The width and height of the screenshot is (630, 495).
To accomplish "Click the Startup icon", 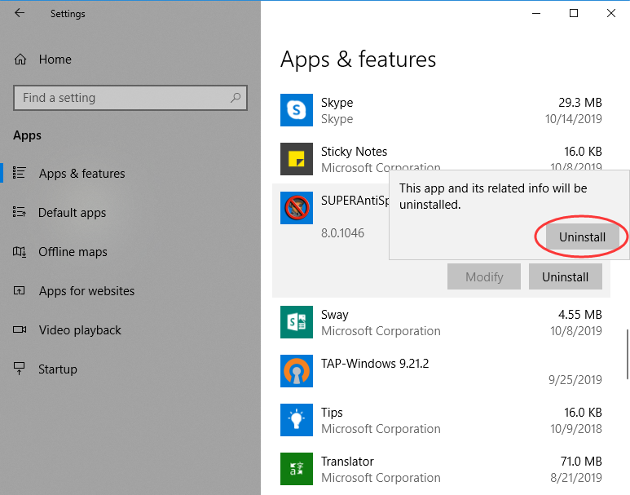I will (20, 369).
